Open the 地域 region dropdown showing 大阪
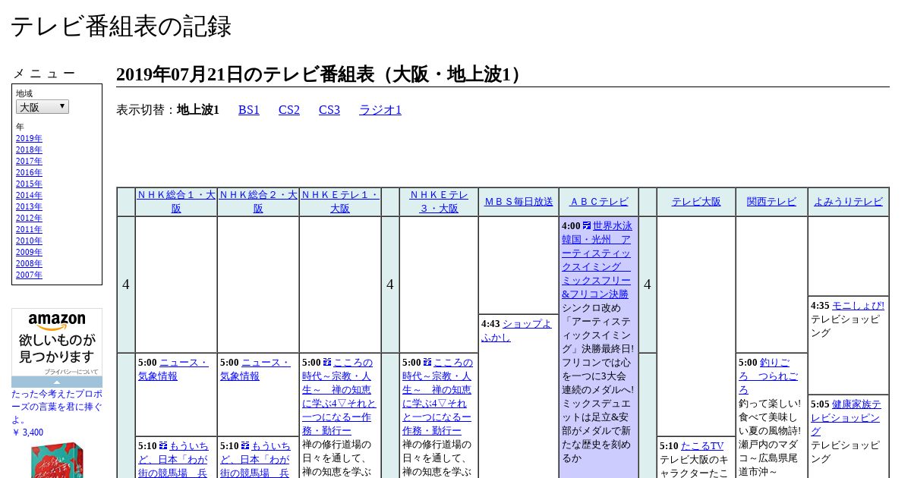Screen dimensions: 911x478 click(43, 107)
